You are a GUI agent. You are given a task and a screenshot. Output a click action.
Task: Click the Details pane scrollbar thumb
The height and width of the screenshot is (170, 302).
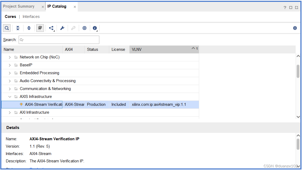[298, 144]
